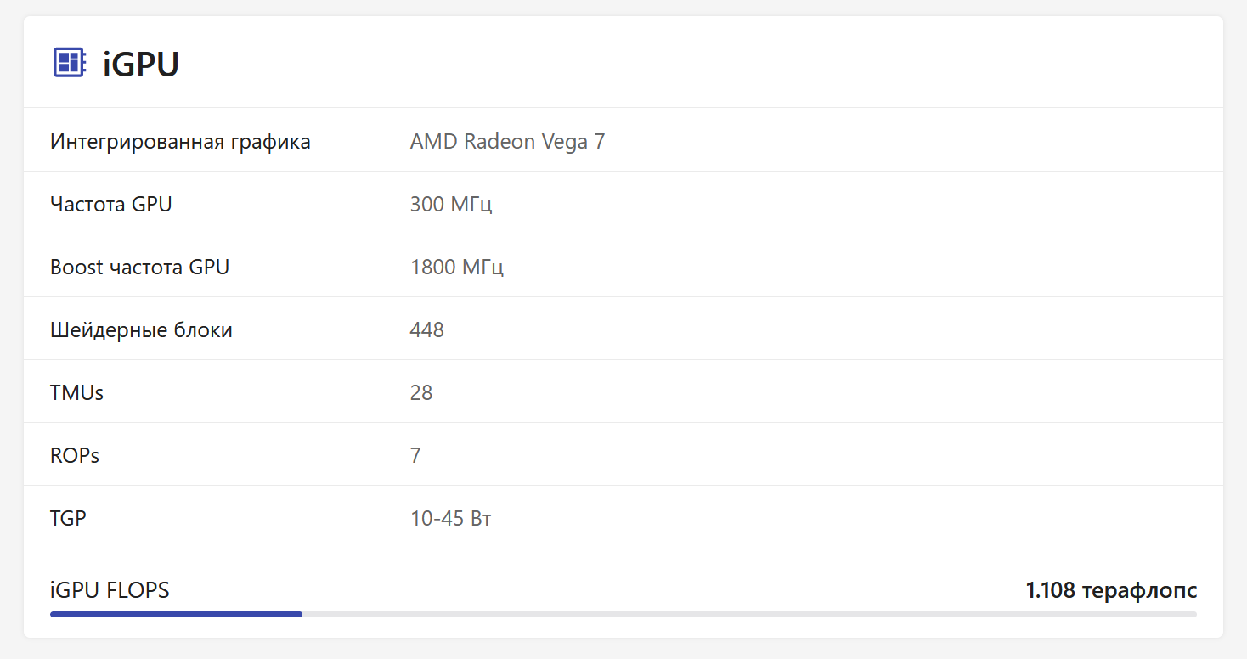Click the iGPU chip icon
The image size is (1247, 659).
coord(69,63)
